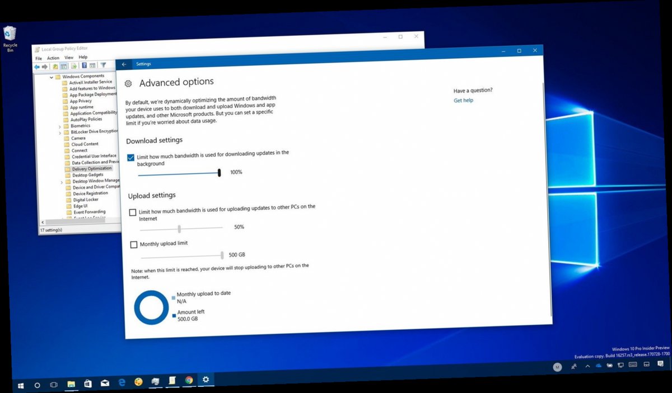Click the upload bandwidth slider at 50%
672x393 pixels.
(179, 228)
